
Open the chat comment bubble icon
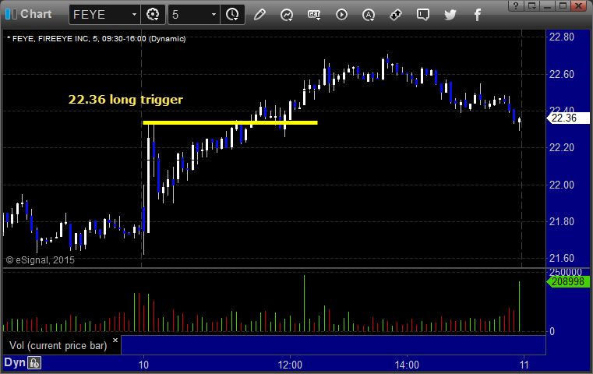click(x=423, y=15)
